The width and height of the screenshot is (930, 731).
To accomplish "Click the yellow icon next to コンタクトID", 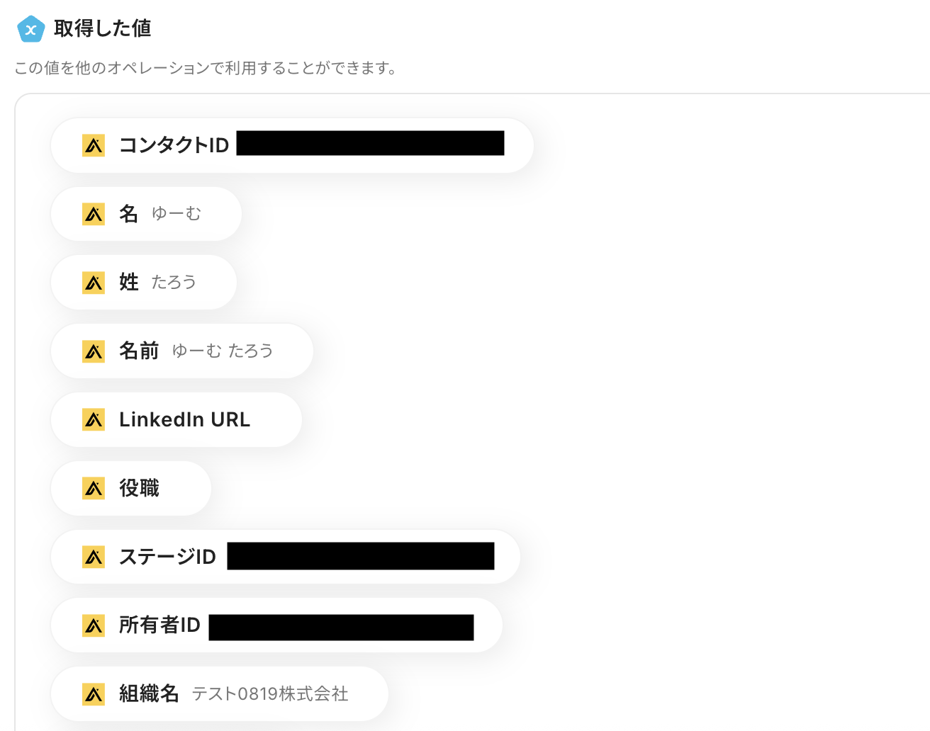I will (x=94, y=145).
